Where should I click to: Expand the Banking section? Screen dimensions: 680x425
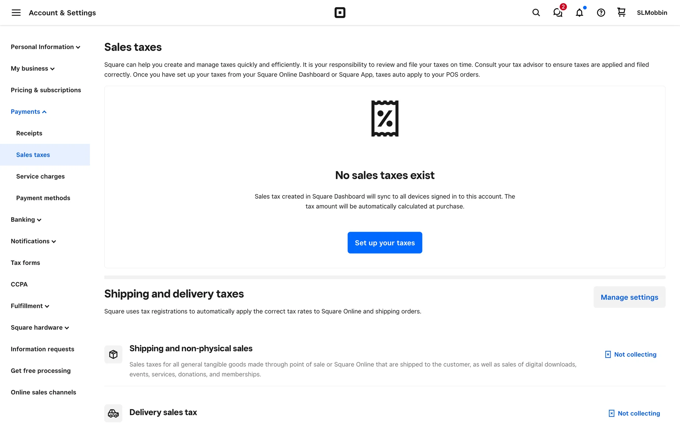coord(26,220)
